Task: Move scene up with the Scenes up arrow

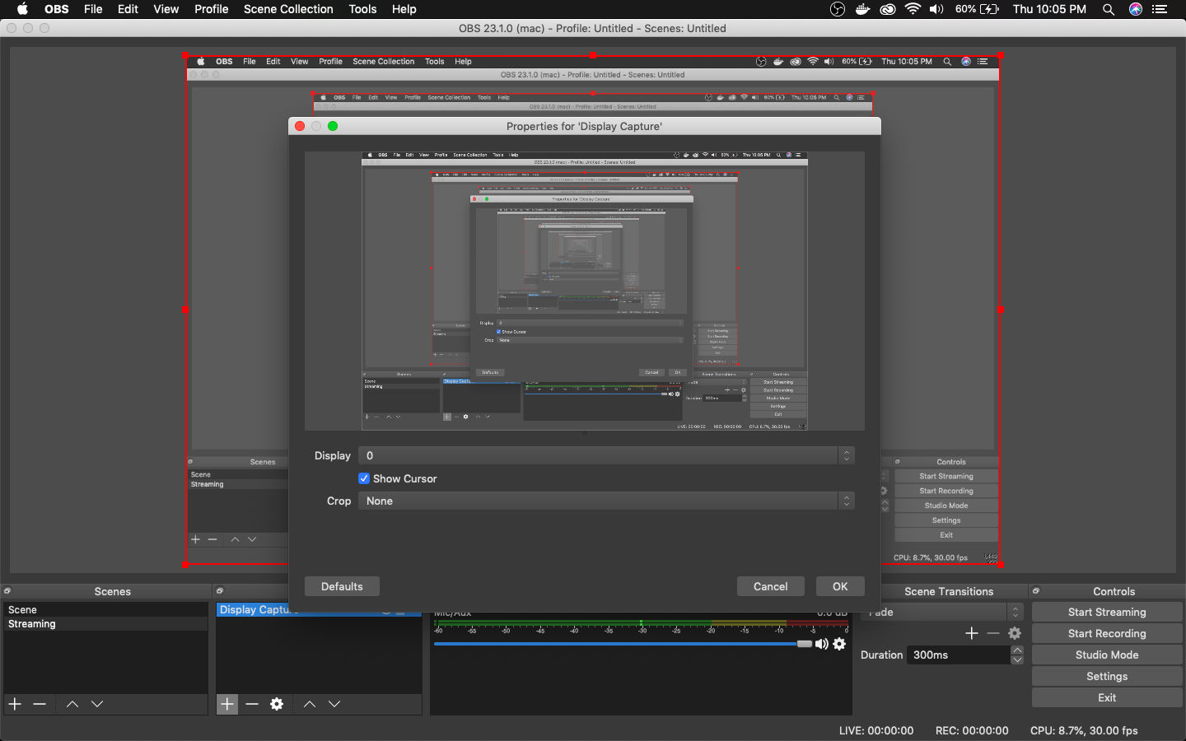Action: (72, 704)
